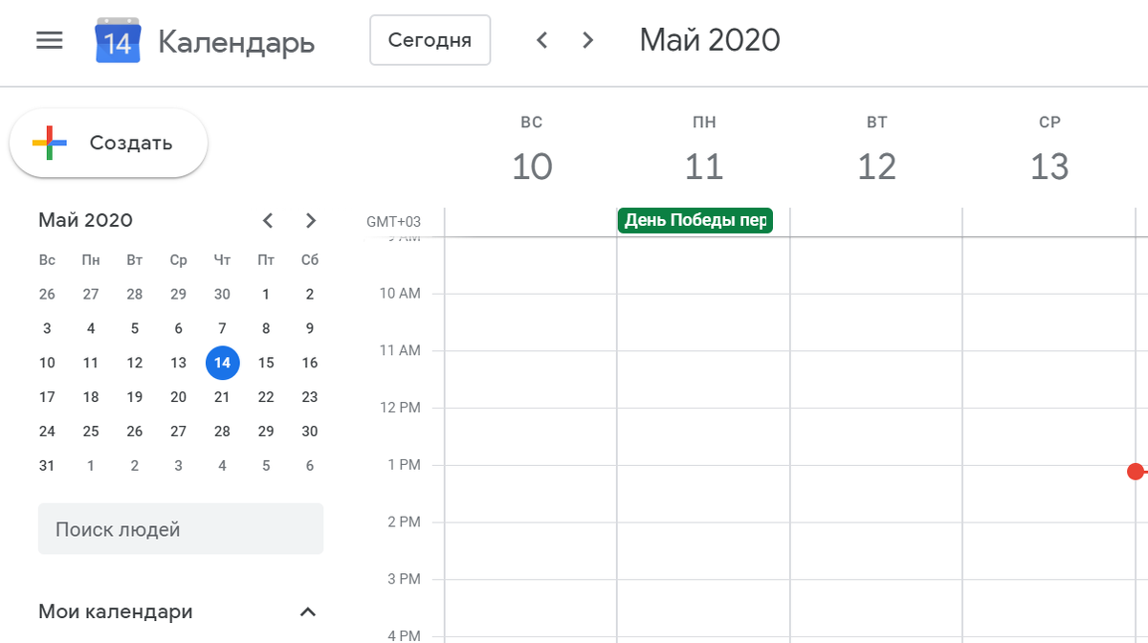Screen dimensions: 1148x643
Task: Show previous month in mini calendar
Action: click(x=268, y=221)
